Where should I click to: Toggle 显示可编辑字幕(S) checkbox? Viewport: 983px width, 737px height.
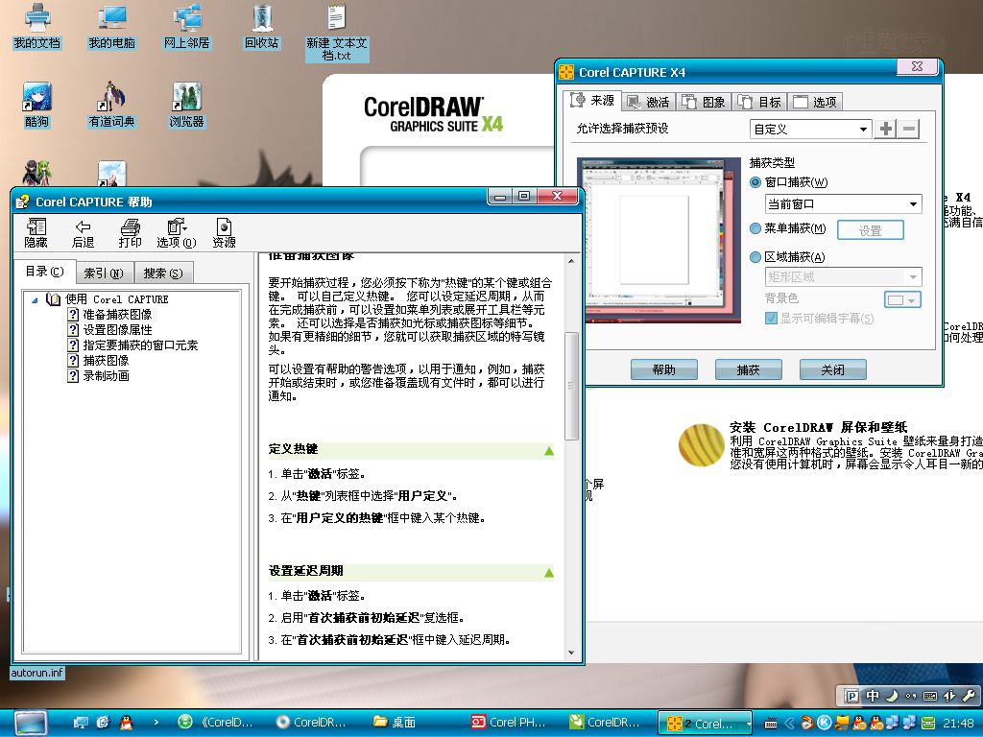pos(771,319)
